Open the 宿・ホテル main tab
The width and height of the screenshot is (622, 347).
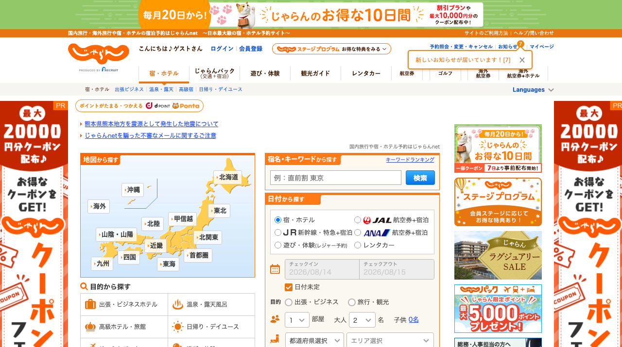164,73
